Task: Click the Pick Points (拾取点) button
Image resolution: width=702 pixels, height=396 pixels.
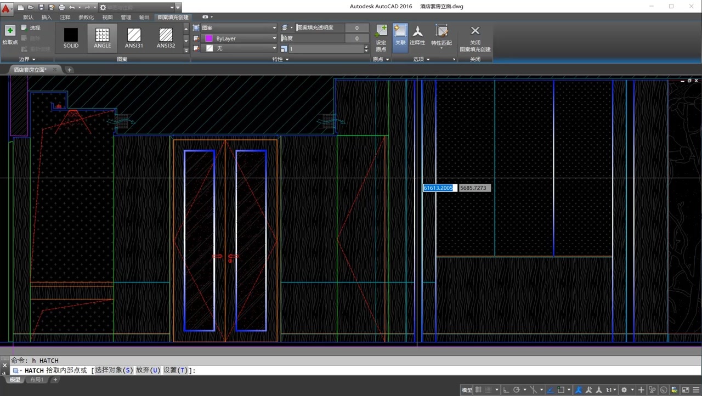Action: [x=10, y=36]
